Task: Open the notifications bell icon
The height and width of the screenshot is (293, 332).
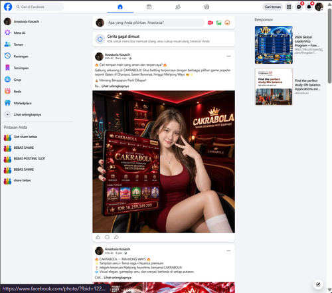Action: tap(309, 7)
